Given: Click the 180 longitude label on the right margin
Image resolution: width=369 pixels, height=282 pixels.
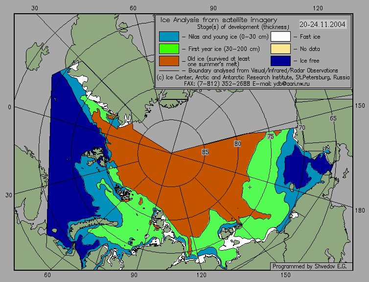Looking at the screenshot, I should 360,210.
